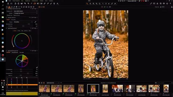The height and width of the screenshot is (97, 173).
Task: Open the Output gear tool tab
Action: tap(31, 7)
